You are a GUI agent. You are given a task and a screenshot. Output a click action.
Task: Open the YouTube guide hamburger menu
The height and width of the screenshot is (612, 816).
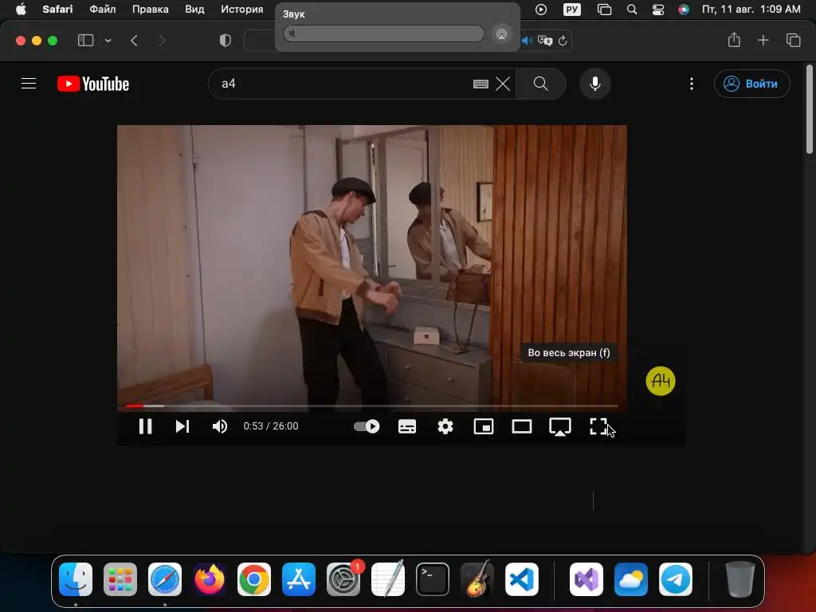coord(29,83)
